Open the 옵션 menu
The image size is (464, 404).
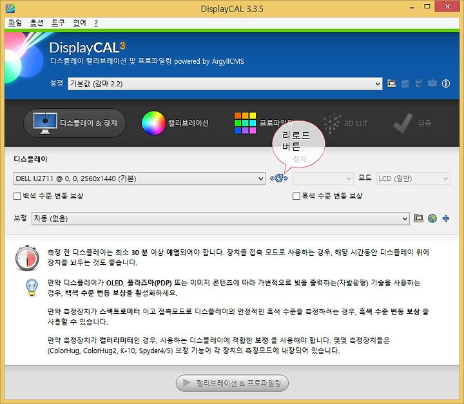(37, 23)
